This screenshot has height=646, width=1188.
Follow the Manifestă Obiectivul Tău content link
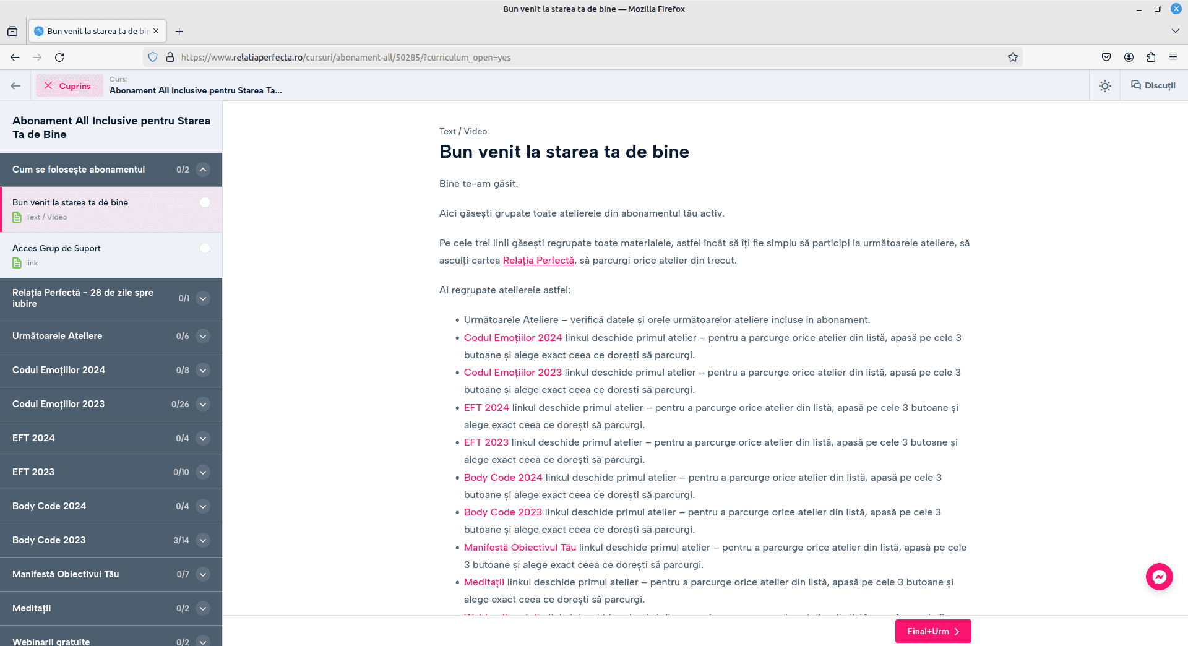coord(520,548)
